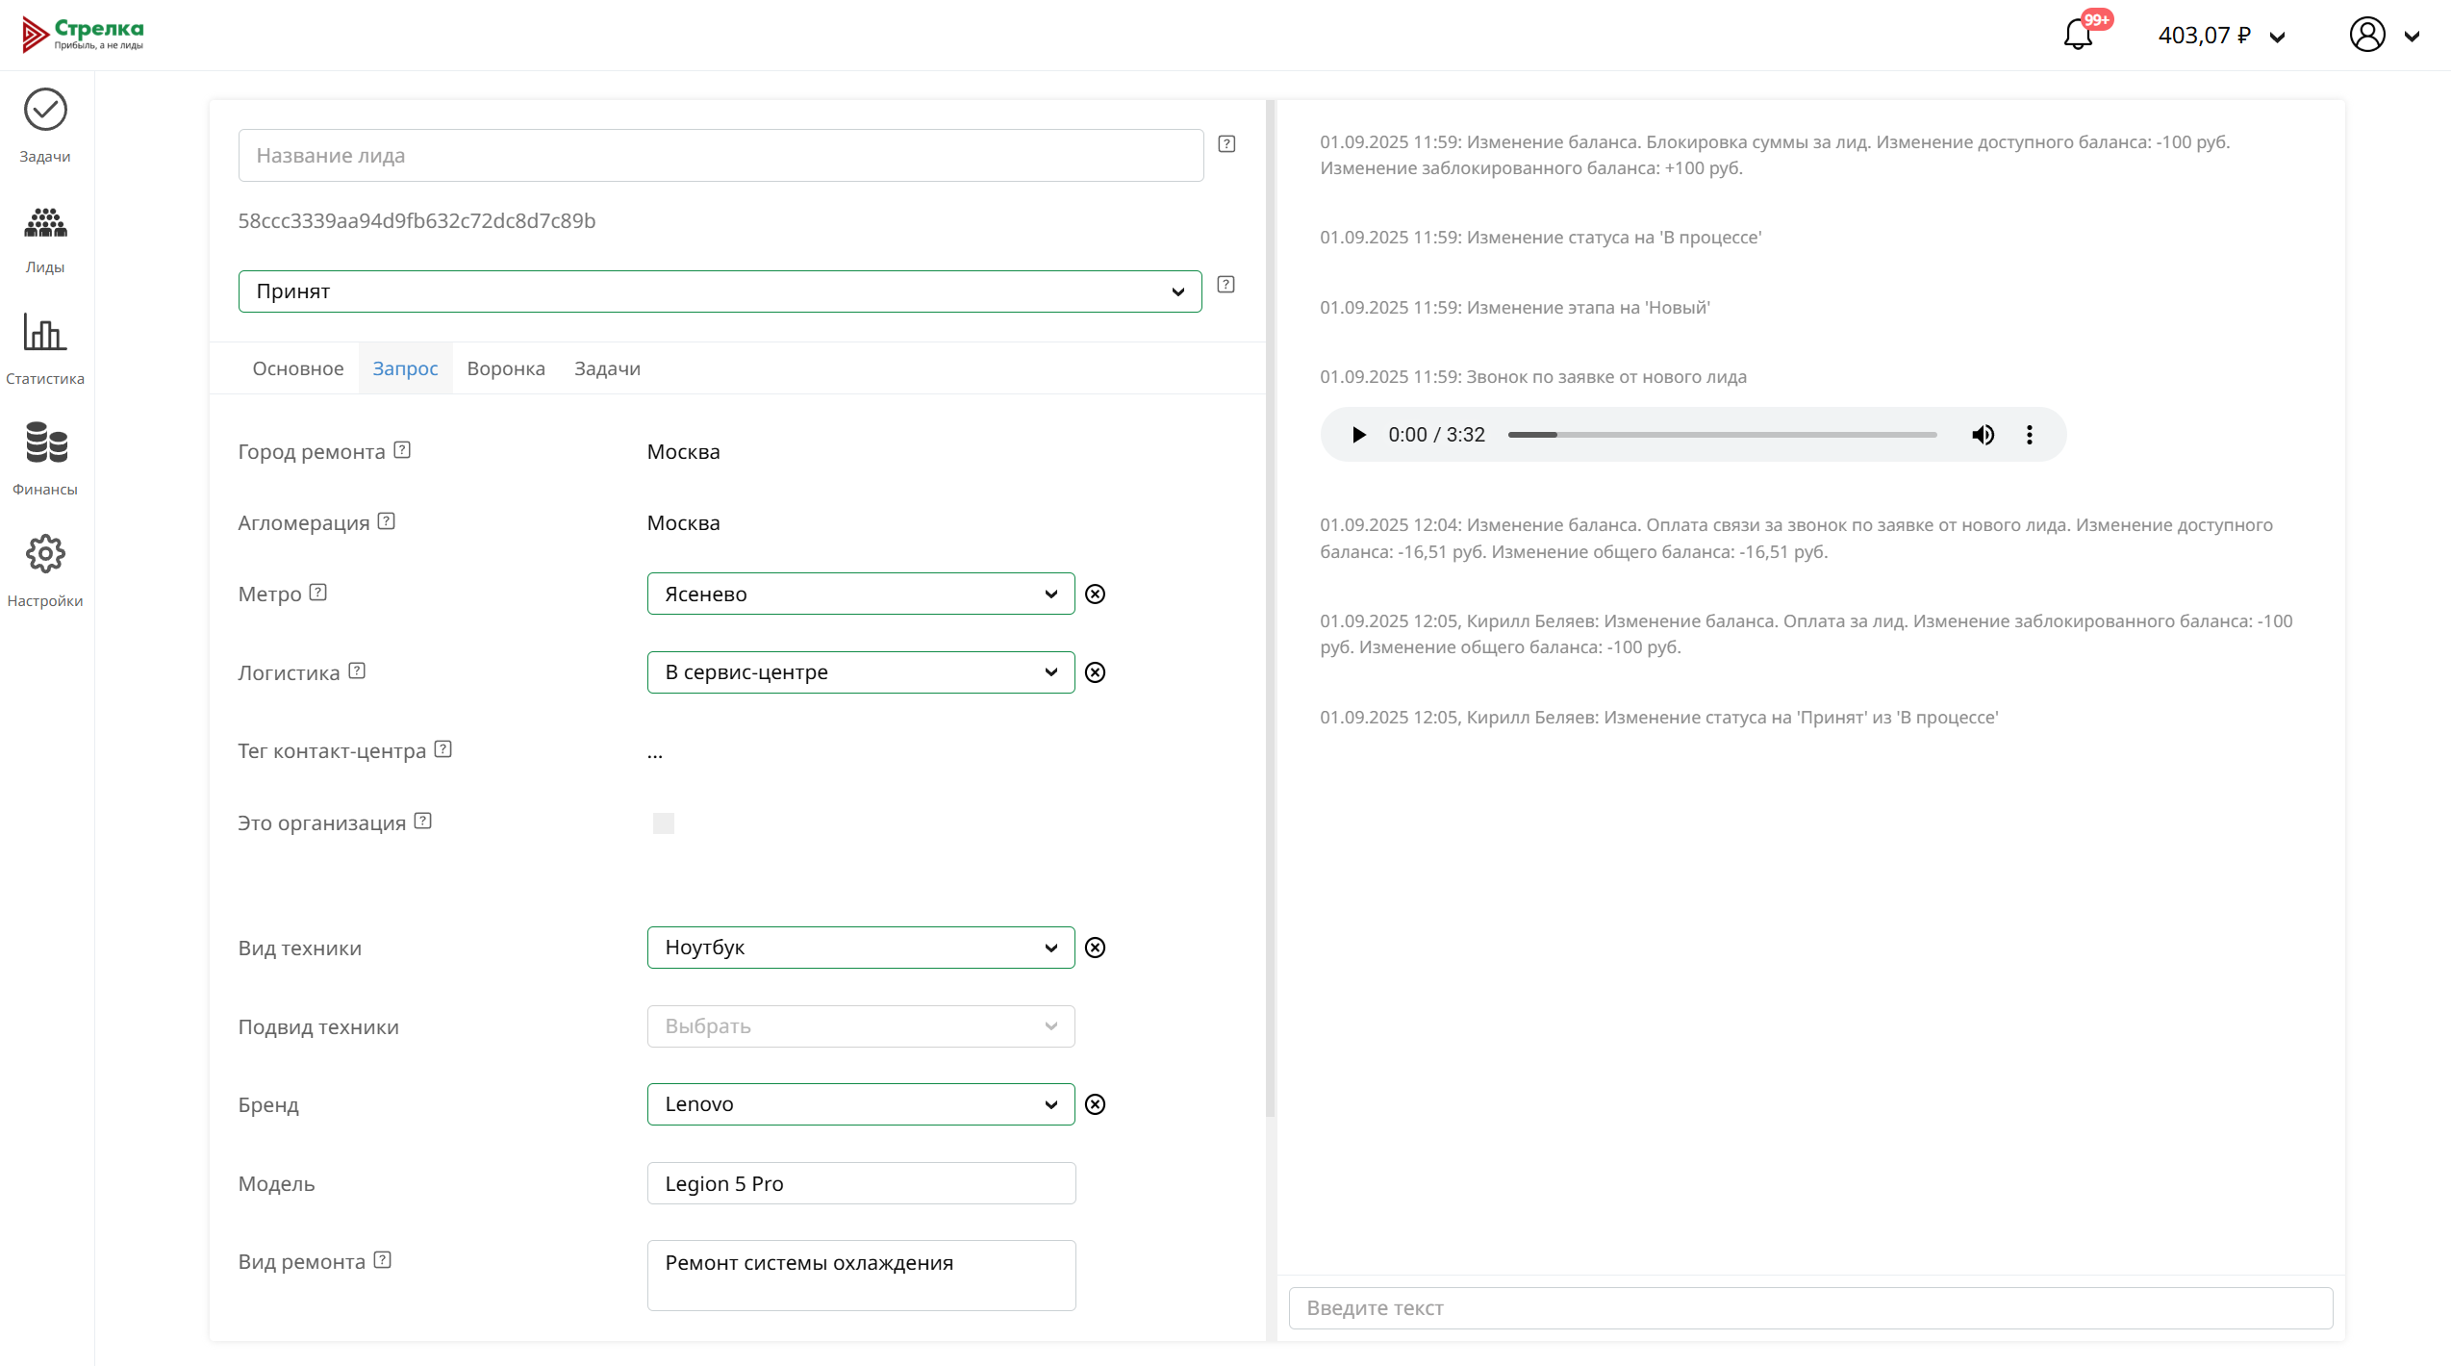The width and height of the screenshot is (2451, 1366).
Task: Switch to the Основное tab
Action: tap(298, 368)
